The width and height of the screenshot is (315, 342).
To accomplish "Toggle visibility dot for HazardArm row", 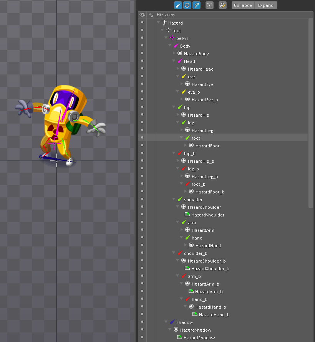I will click(x=142, y=230).
